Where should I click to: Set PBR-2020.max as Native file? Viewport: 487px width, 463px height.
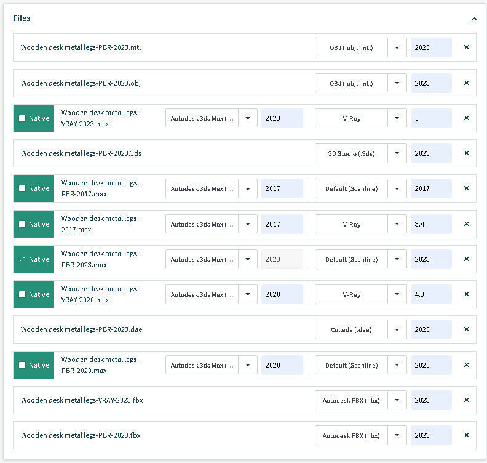23,365
